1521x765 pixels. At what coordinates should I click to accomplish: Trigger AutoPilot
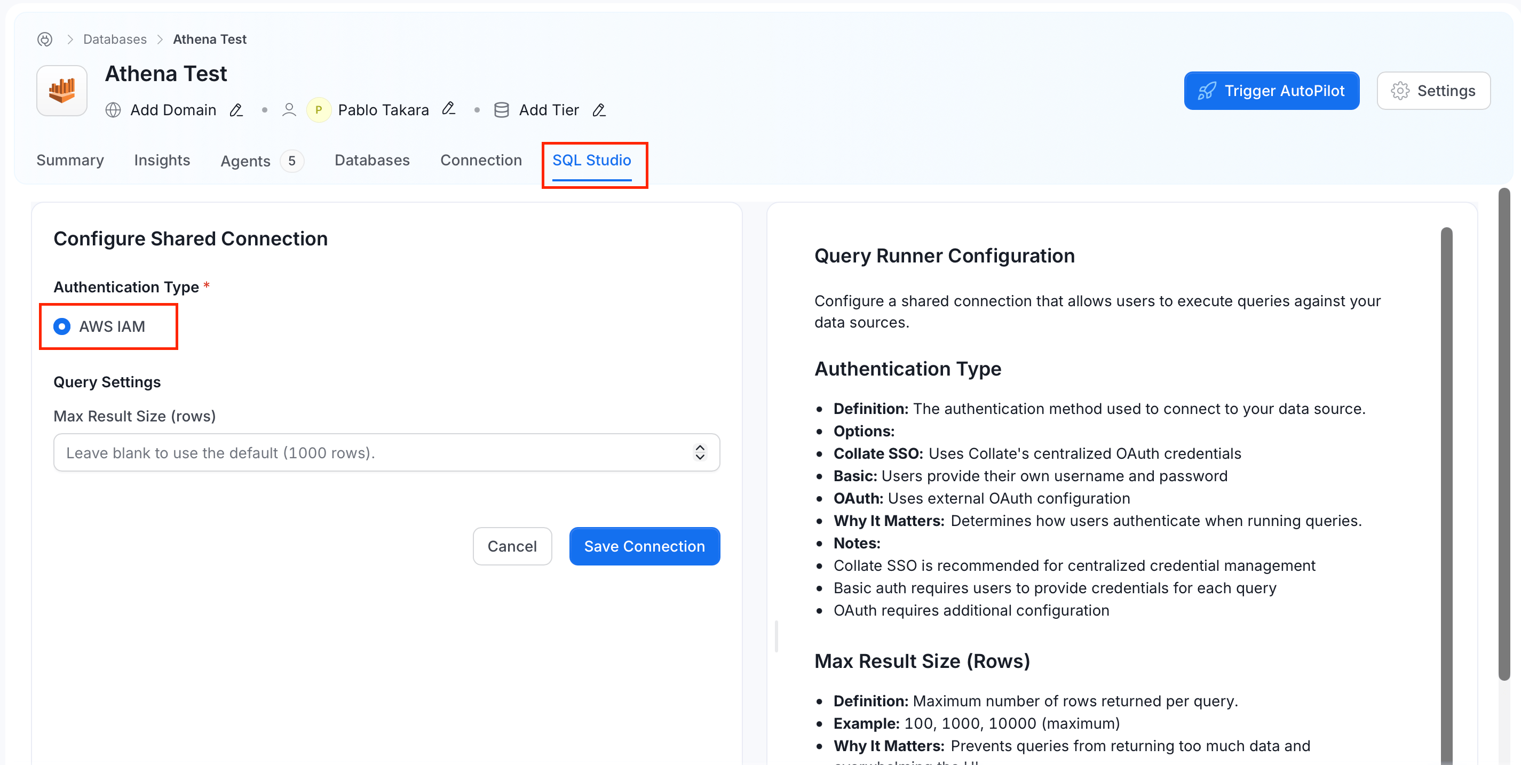coord(1271,90)
